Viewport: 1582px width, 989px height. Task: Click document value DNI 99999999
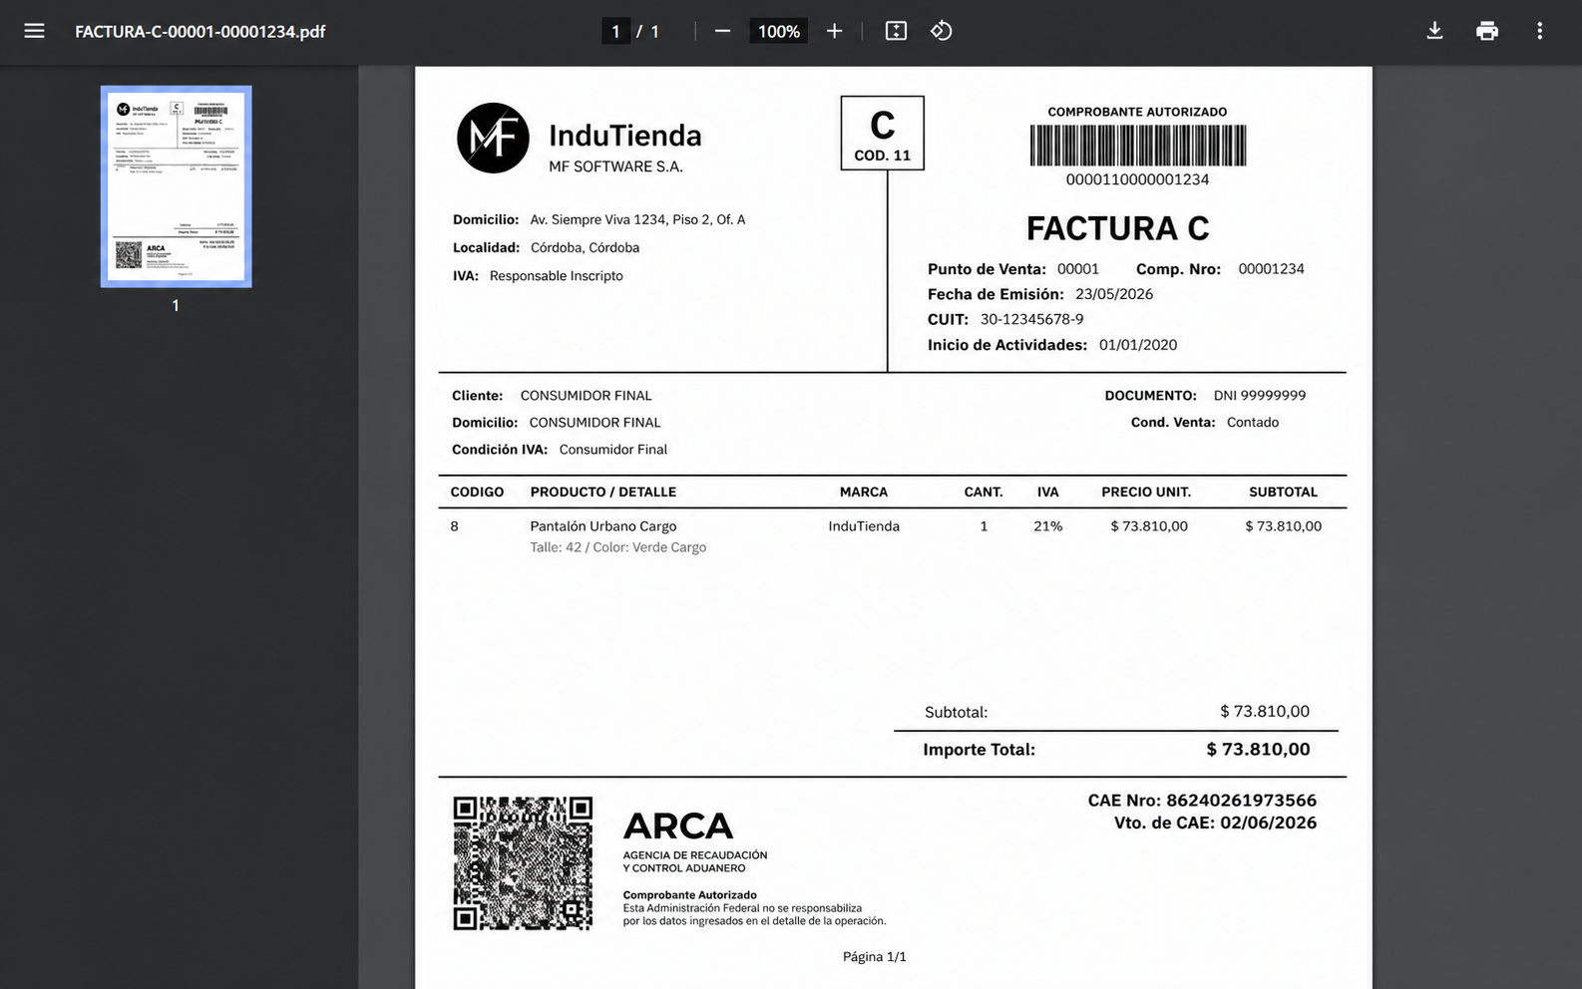tap(1260, 395)
